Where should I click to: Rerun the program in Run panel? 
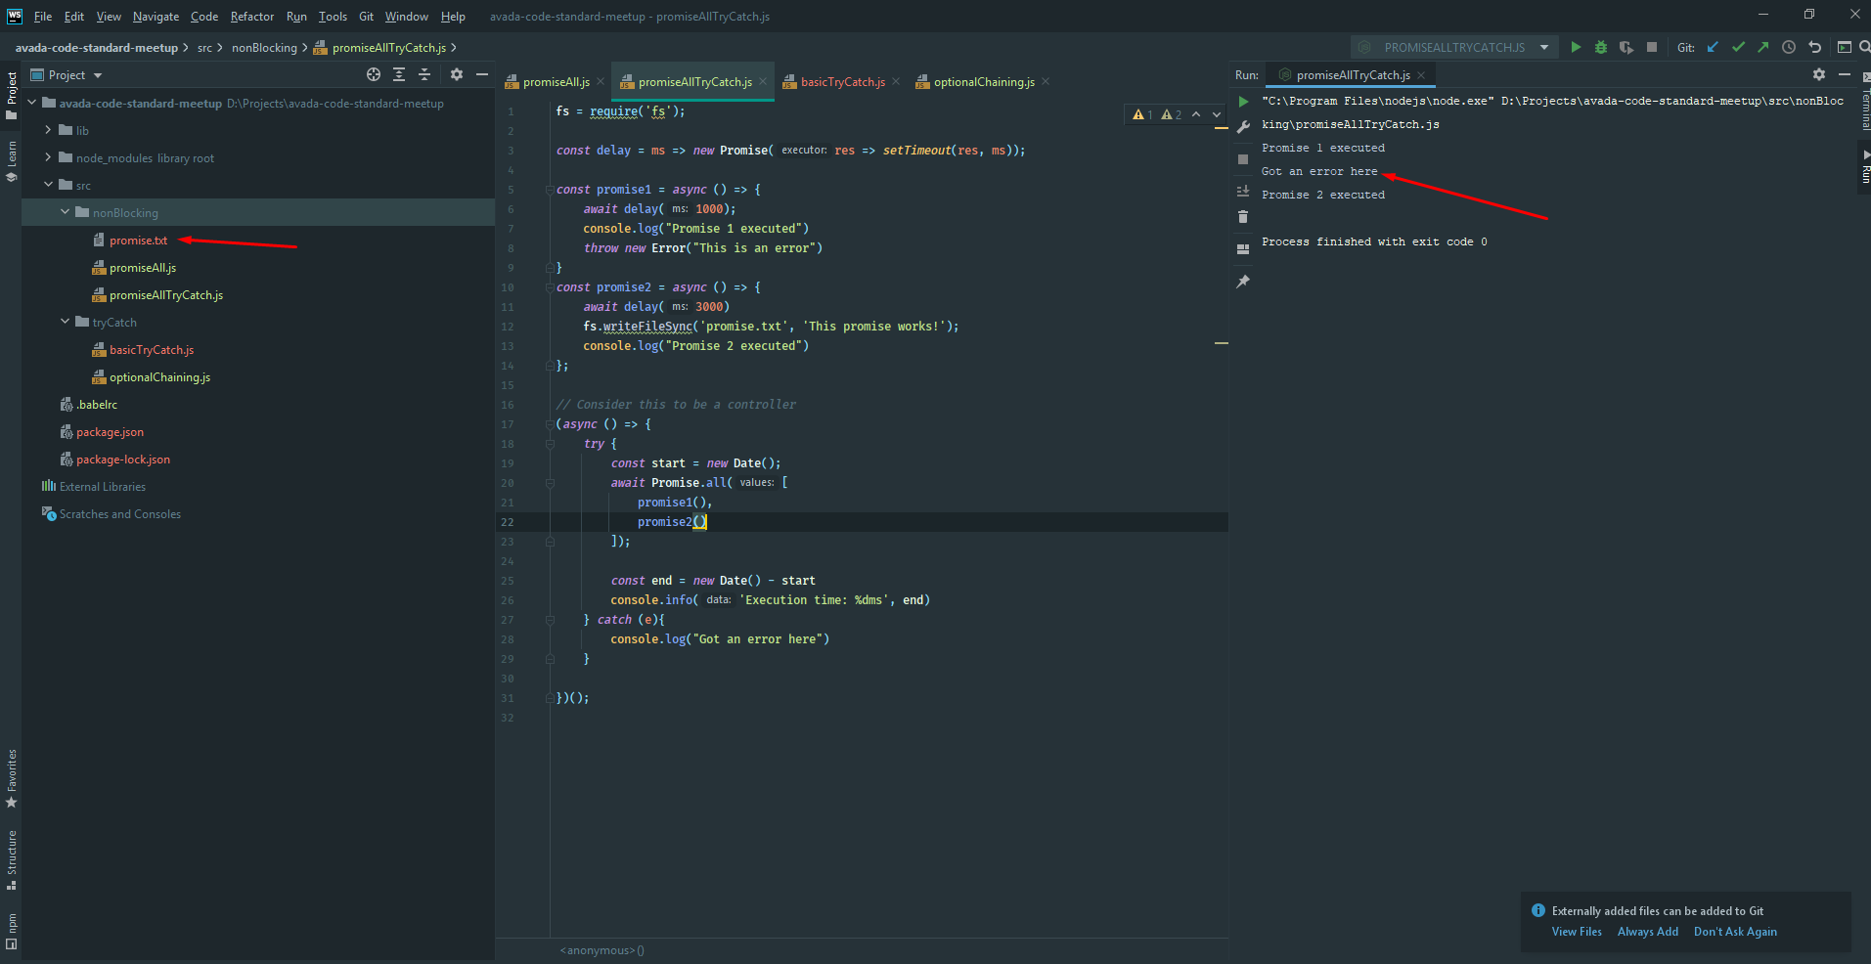coord(1243,102)
